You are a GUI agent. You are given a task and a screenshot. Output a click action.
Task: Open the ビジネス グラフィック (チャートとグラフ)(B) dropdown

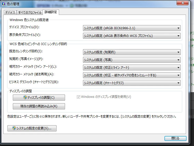(x=132, y=83)
